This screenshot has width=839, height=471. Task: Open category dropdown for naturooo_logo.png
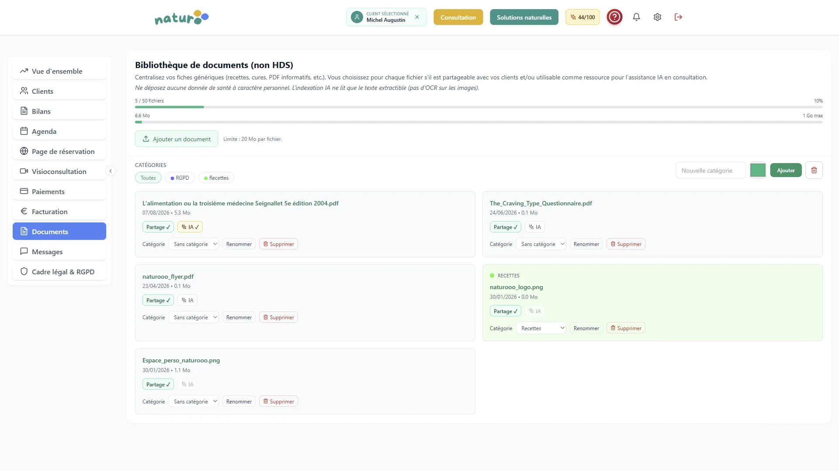click(x=541, y=328)
